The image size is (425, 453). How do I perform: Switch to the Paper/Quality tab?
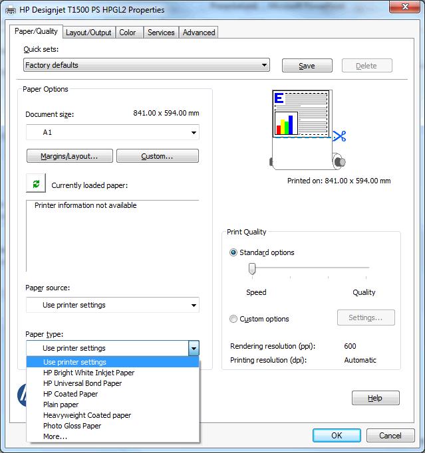(x=36, y=31)
